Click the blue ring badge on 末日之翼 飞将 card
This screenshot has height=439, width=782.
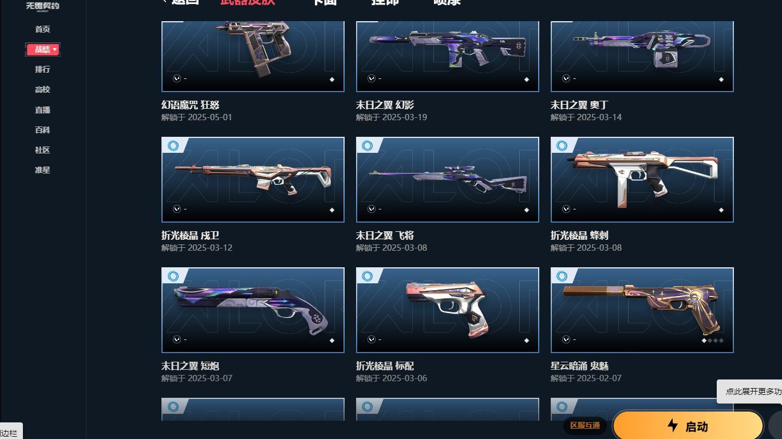(x=368, y=146)
